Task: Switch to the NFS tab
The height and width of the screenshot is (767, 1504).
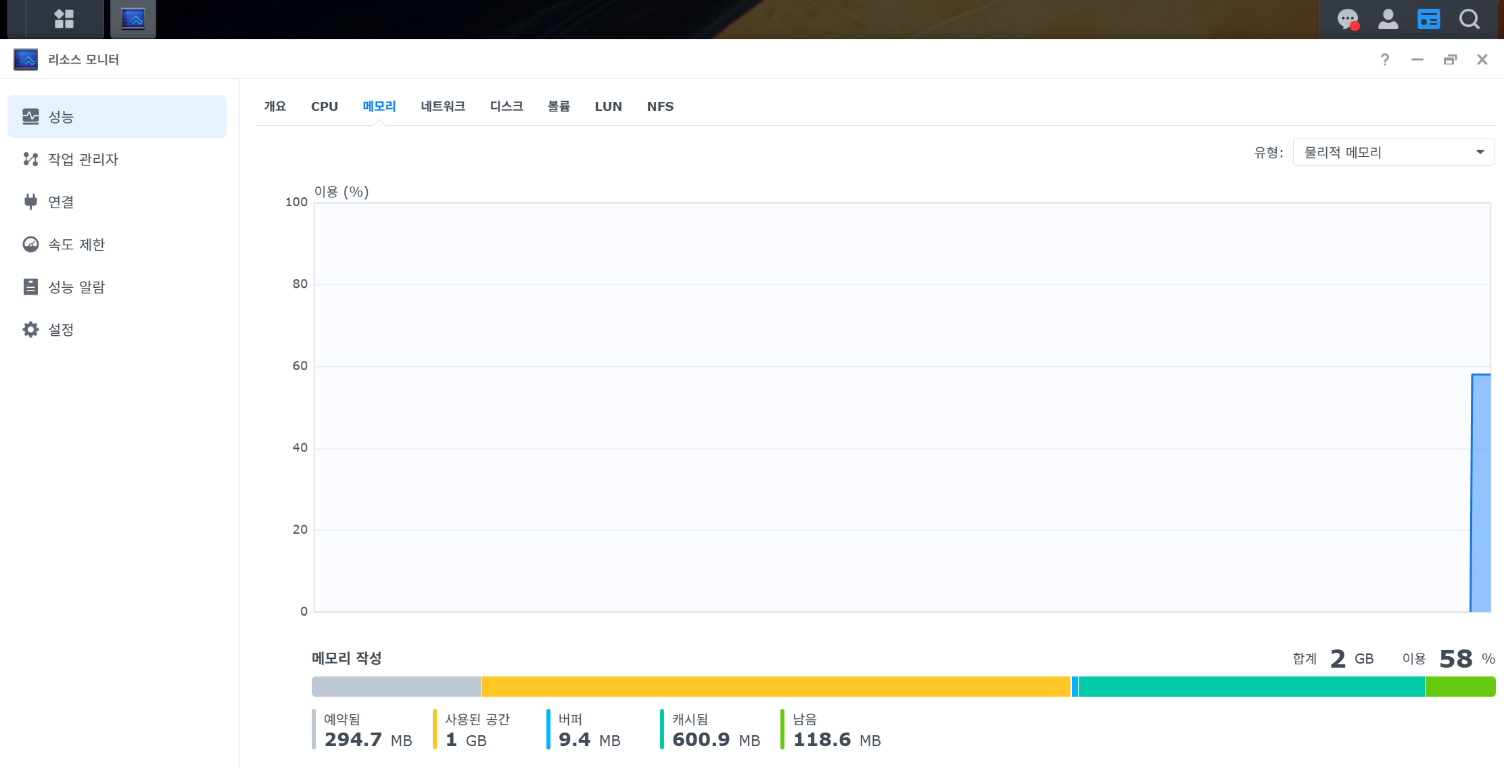Action: pyautogui.click(x=661, y=106)
